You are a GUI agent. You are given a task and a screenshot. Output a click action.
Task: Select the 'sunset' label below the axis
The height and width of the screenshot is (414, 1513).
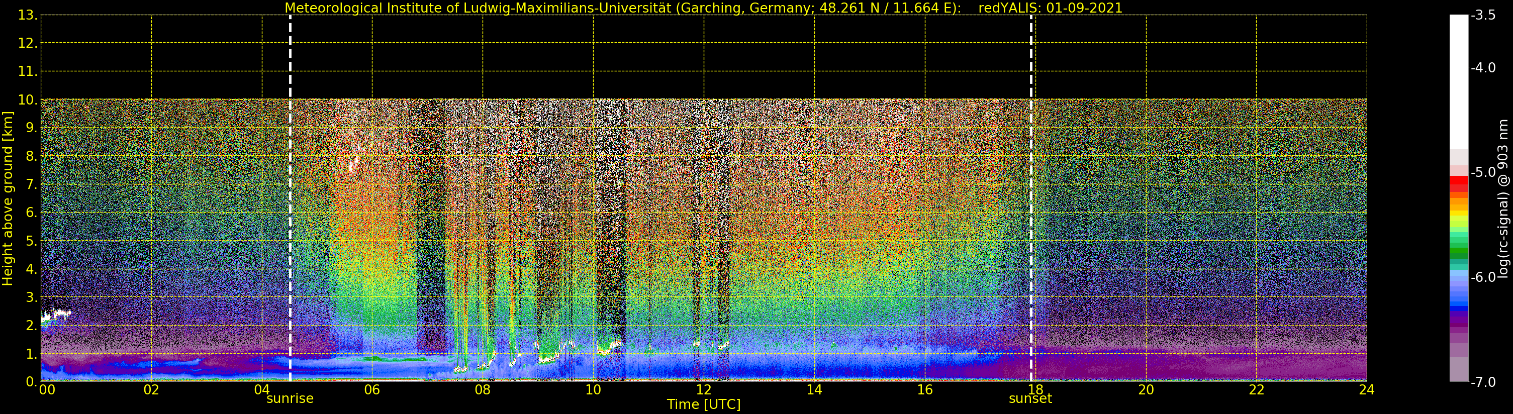point(1030,399)
